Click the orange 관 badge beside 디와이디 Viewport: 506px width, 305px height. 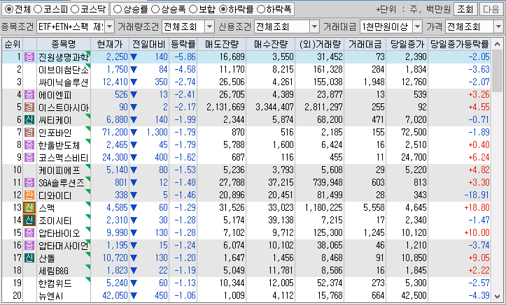tap(29, 195)
